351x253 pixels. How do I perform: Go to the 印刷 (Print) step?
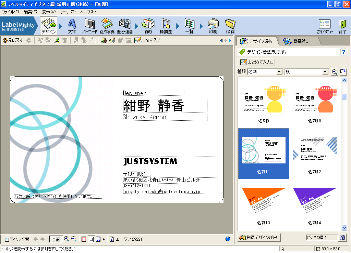click(x=213, y=26)
